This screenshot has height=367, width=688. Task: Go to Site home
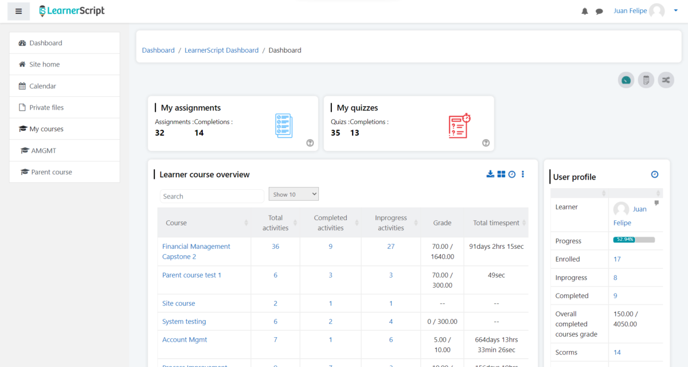64,64
